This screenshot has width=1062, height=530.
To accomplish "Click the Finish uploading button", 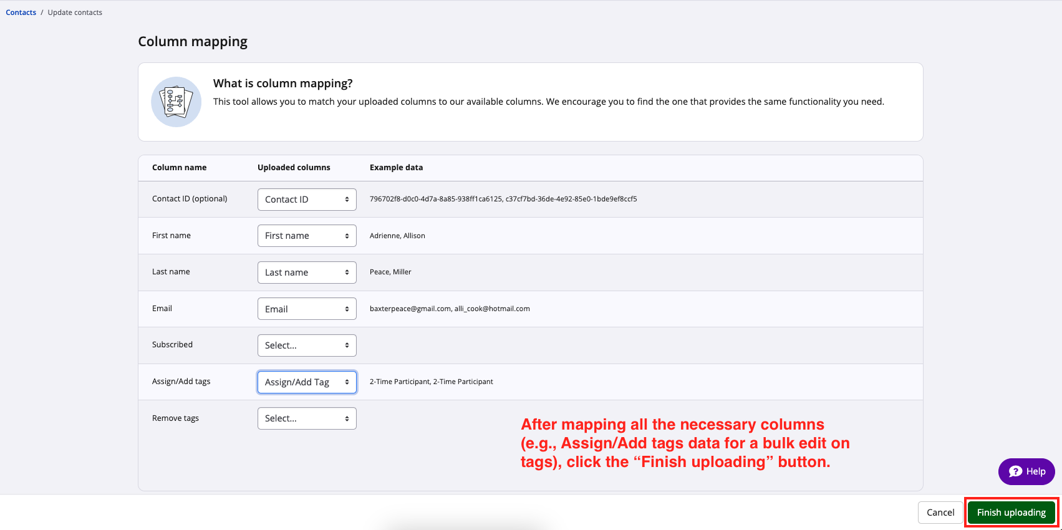I will [x=1011, y=513].
